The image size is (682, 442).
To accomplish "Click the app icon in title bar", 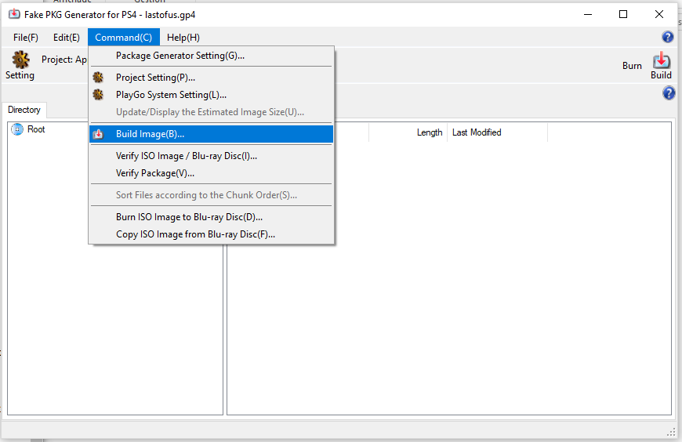I will [x=14, y=14].
